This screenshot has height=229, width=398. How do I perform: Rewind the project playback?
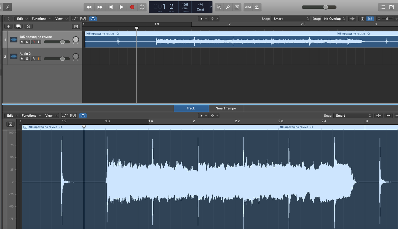[89, 7]
